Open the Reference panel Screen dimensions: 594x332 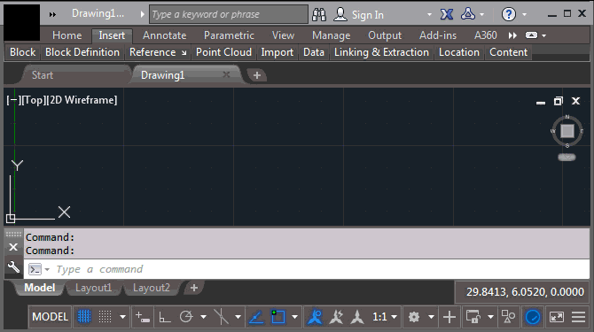[158, 52]
